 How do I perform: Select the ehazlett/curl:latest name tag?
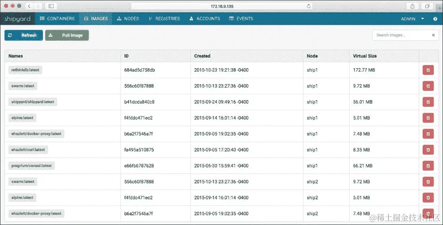click(x=28, y=150)
